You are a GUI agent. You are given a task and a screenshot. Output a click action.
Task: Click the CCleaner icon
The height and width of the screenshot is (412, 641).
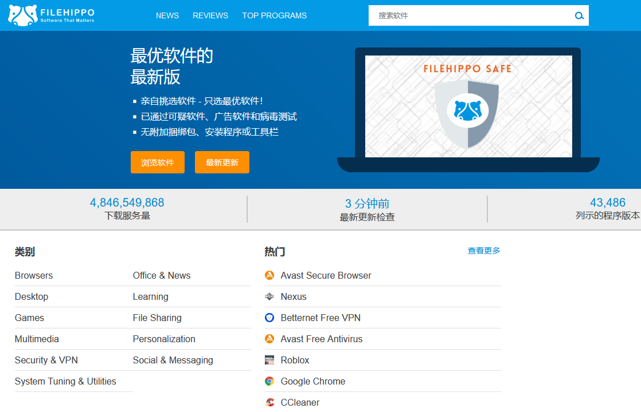click(x=269, y=402)
